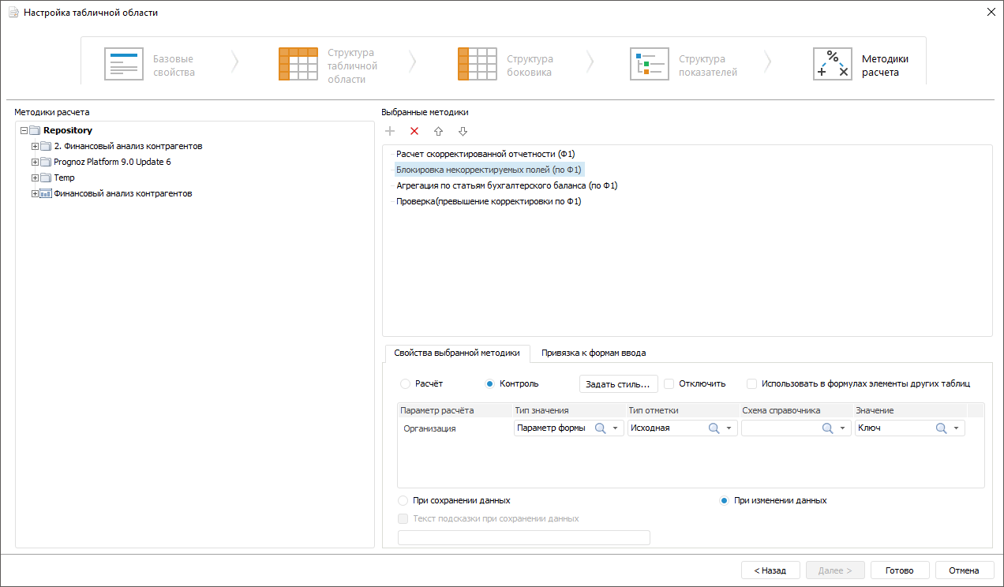The width and height of the screenshot is (1004, 587).
Task: Expand the 2. Финансовый анализ контрагентов folder
Action: pos(35,147)
